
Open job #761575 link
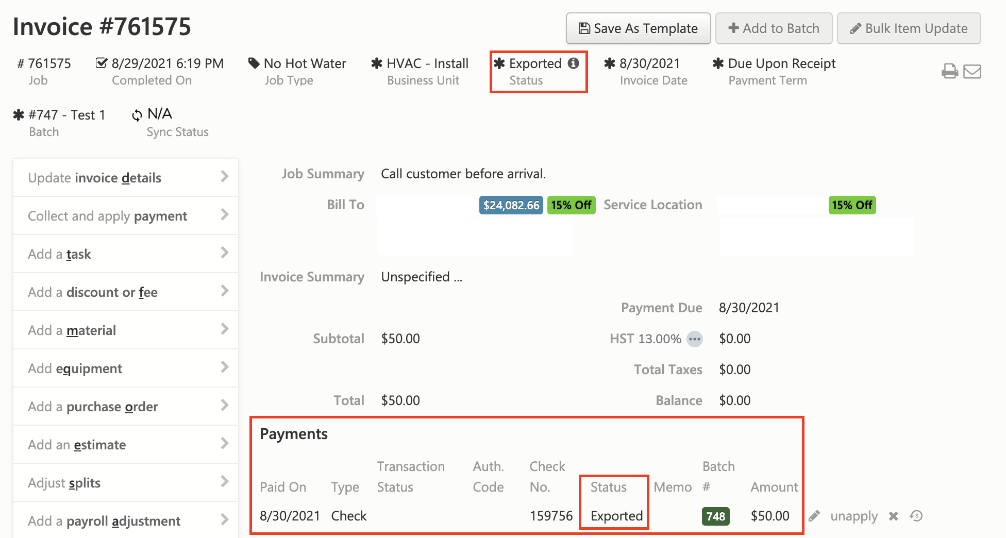click(49, 63)
